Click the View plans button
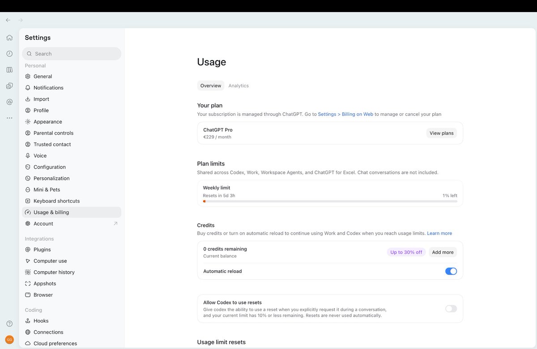The image size is (537, 349). click(442, 133)
